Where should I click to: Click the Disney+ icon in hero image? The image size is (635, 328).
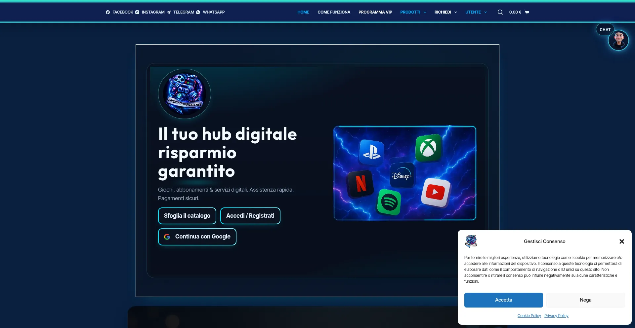[402, 175]
